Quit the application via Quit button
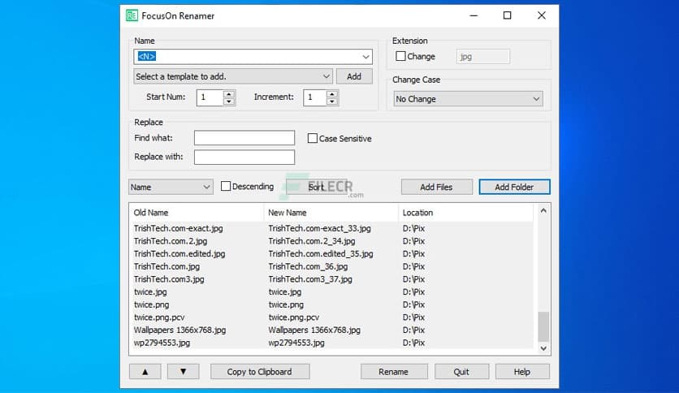Viewport: 679px width, 393px height. click(461, 371)
